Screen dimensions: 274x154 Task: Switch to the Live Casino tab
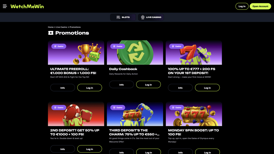(151, 17)
